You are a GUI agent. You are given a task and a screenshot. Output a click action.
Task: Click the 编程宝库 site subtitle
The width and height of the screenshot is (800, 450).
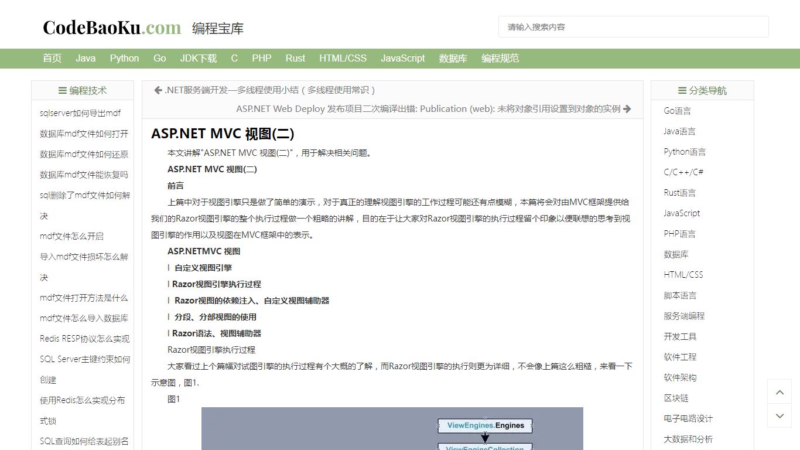(218, 28)
